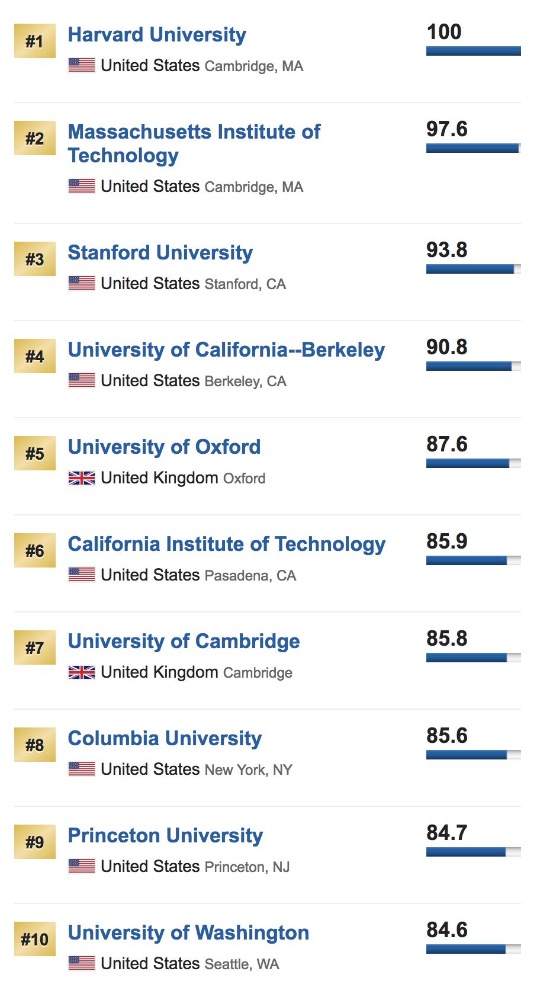The image size is (540, 981).
Task: Click the #5 gold rank badge
Action: tap(35, 453)
